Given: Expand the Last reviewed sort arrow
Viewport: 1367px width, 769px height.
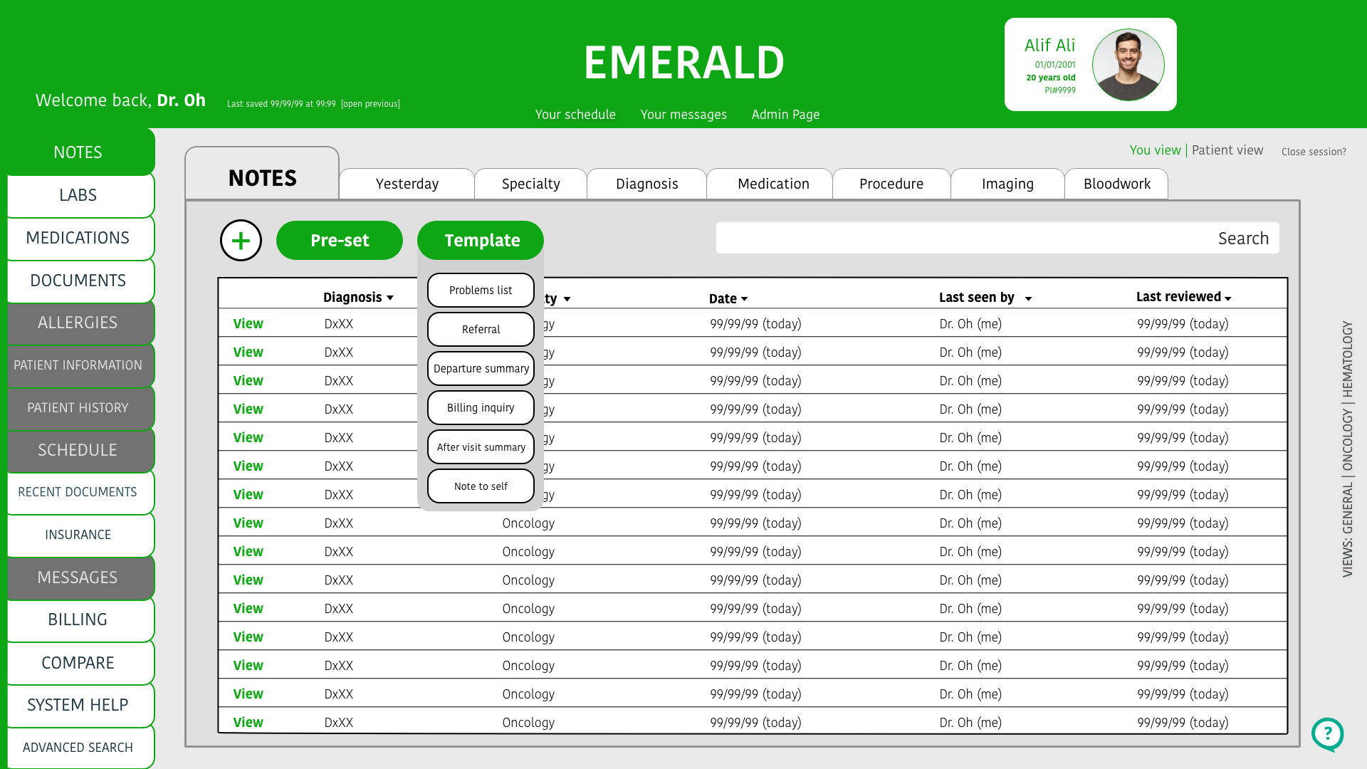Looking at the screenshot, I should click(x=1228, y=299).
